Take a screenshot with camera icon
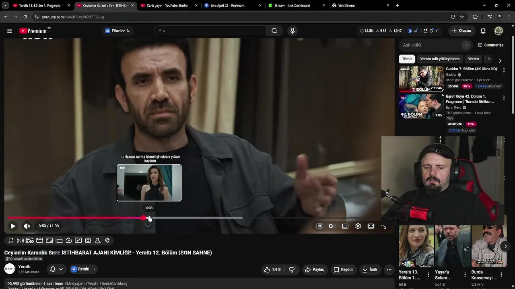This screenshot has width=515, height=289. click(88, 240)
